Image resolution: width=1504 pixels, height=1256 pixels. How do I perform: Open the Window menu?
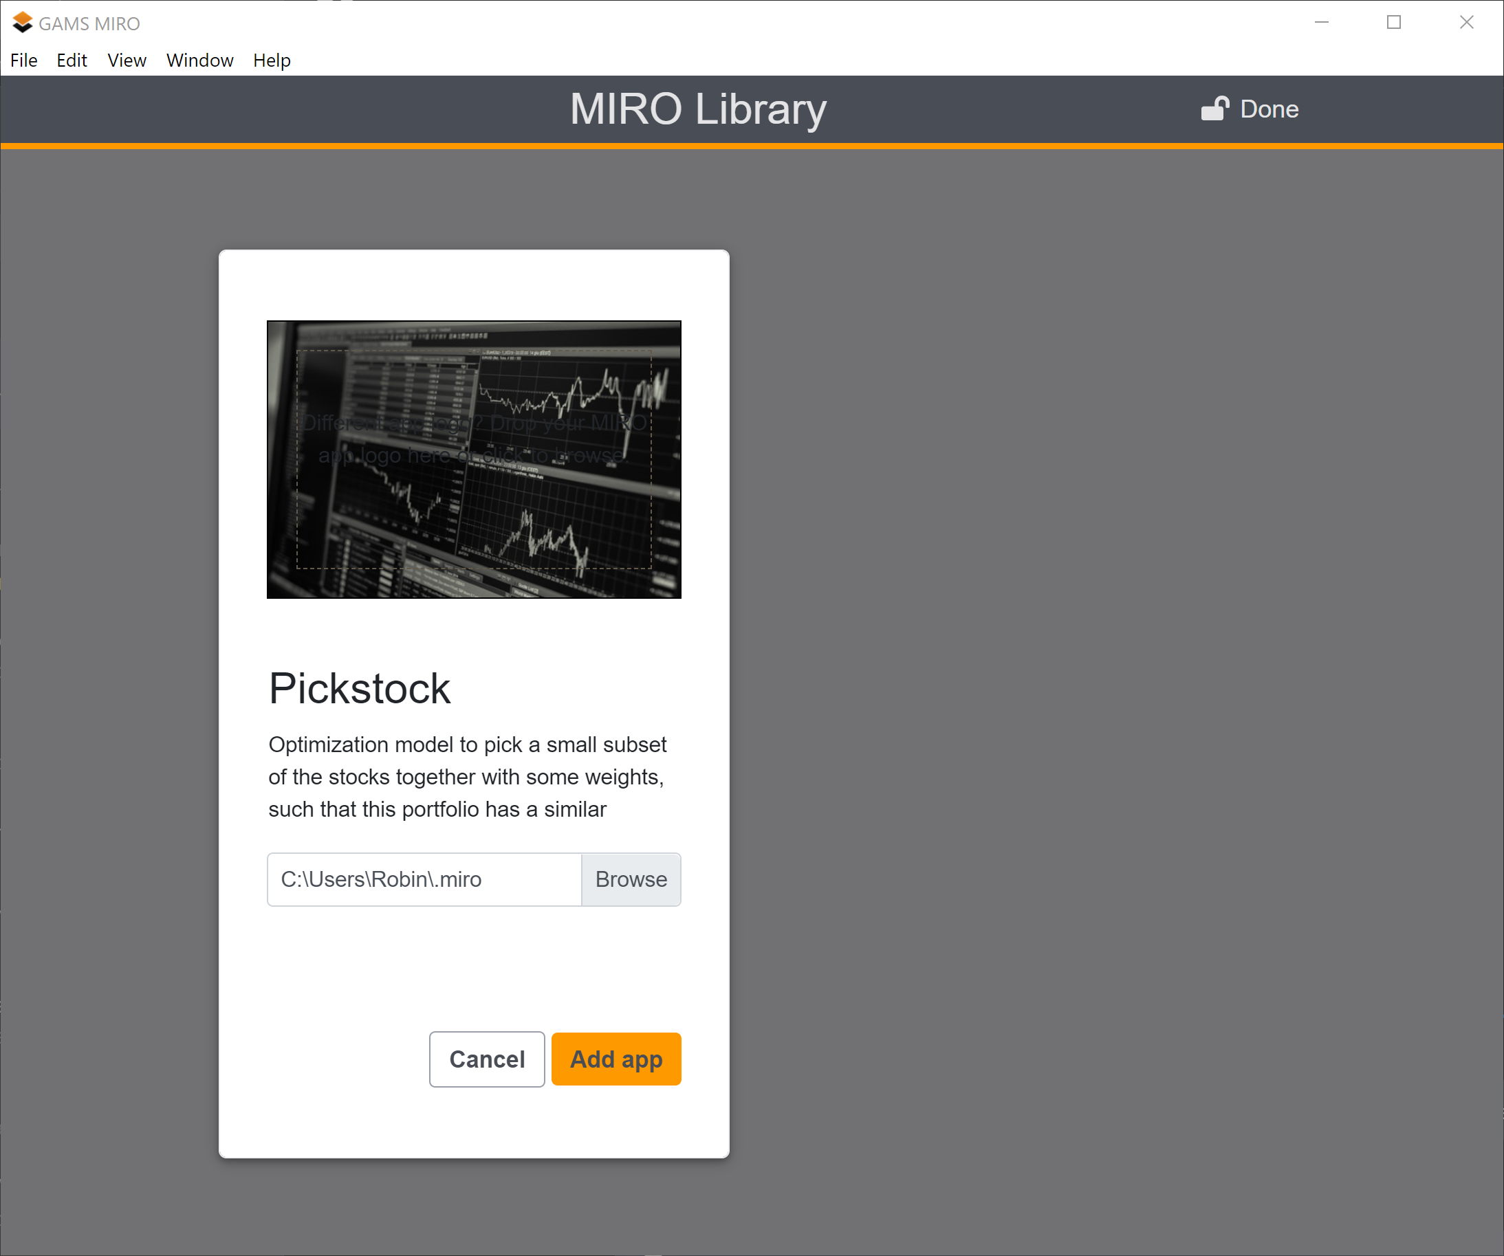(199, 60)
